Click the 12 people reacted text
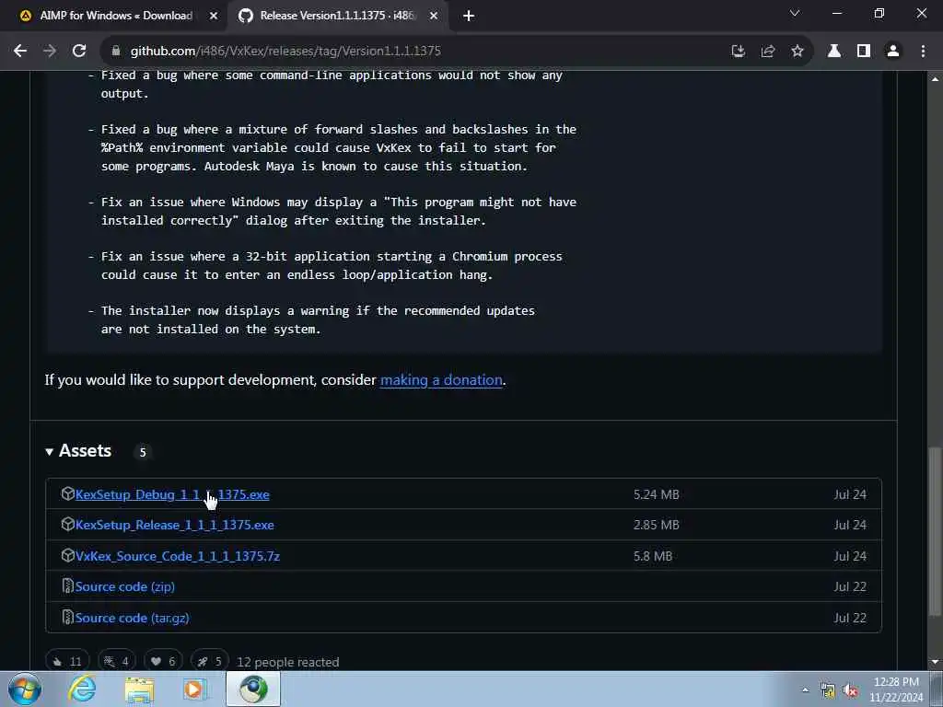 coord(288,662)
